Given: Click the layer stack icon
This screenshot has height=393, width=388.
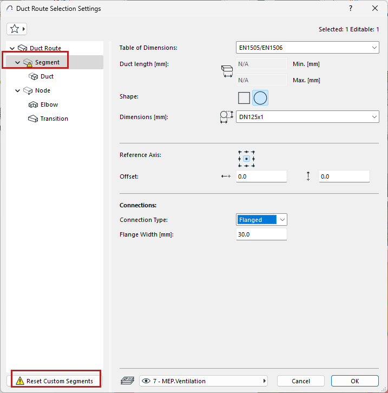Looking at the screenshot, I should pyautogui.click(x=128, y=381).
